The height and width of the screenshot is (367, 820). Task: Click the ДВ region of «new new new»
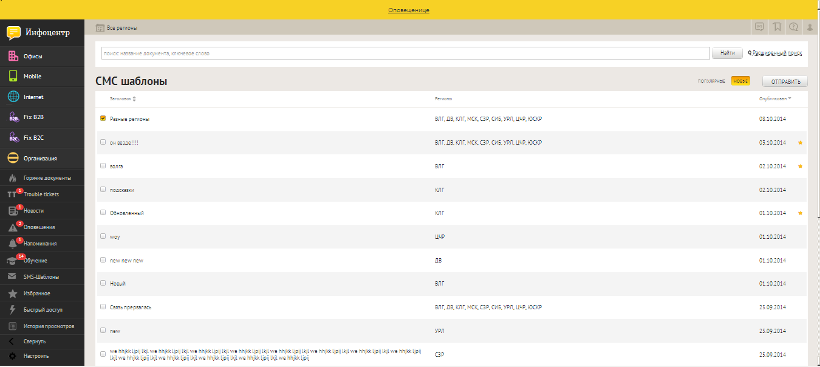click(438, 260)
